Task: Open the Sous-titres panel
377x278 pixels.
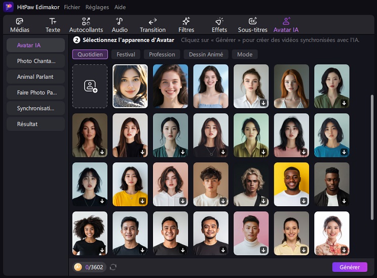Action: coord(252,25)
